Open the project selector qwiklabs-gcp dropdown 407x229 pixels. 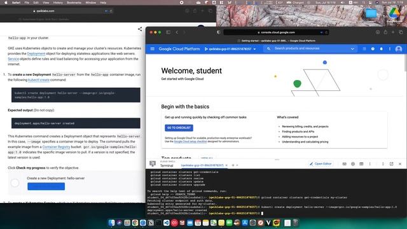tap(230, 49)
